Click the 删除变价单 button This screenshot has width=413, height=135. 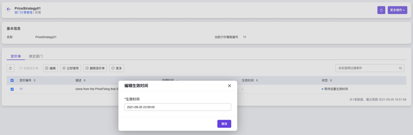pos(95,68)
